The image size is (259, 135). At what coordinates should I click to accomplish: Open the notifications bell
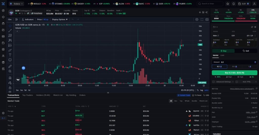point(233,4)
